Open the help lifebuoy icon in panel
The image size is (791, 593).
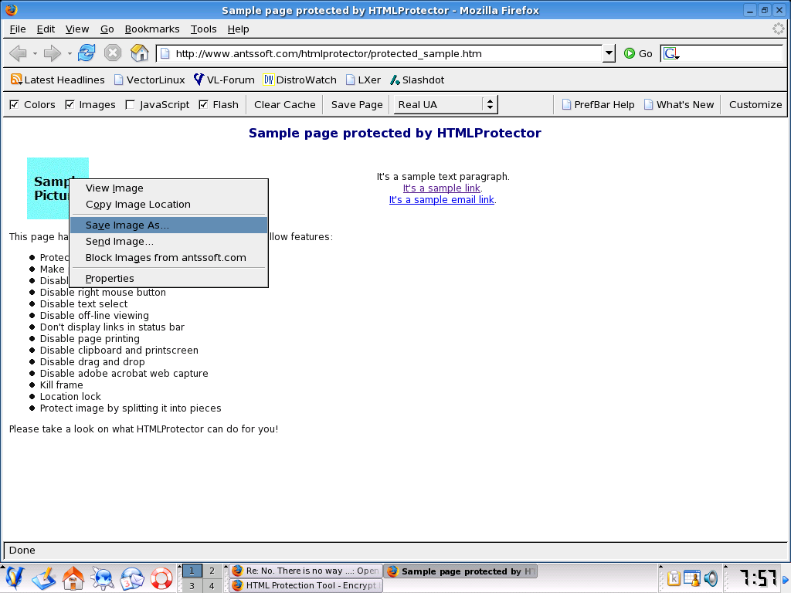(x=161, y=578)
